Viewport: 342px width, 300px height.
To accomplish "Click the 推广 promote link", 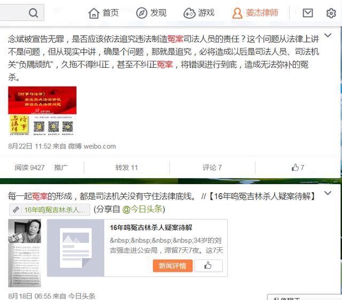I will 61,168.
